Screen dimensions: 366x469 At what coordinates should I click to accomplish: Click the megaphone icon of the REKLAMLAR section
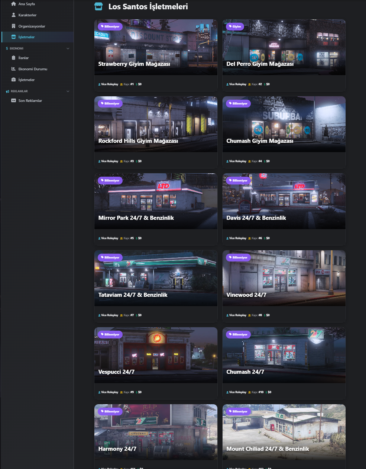tap(7, 91)
